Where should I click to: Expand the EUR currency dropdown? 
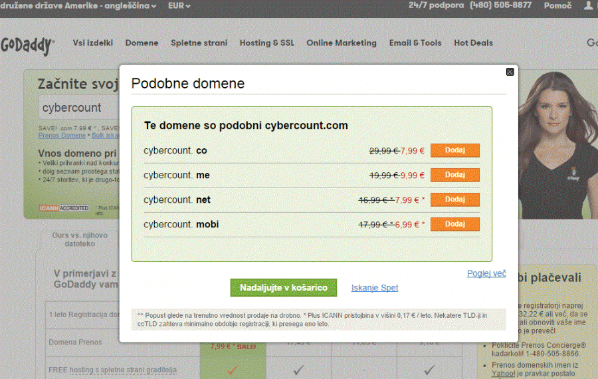(179, 6)
